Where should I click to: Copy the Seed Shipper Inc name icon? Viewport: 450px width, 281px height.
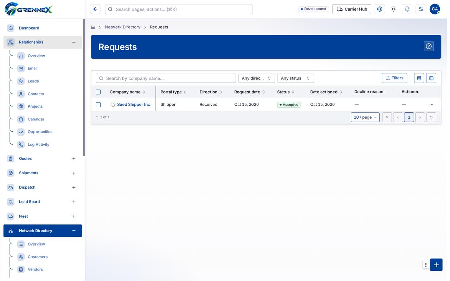point(112,105)
